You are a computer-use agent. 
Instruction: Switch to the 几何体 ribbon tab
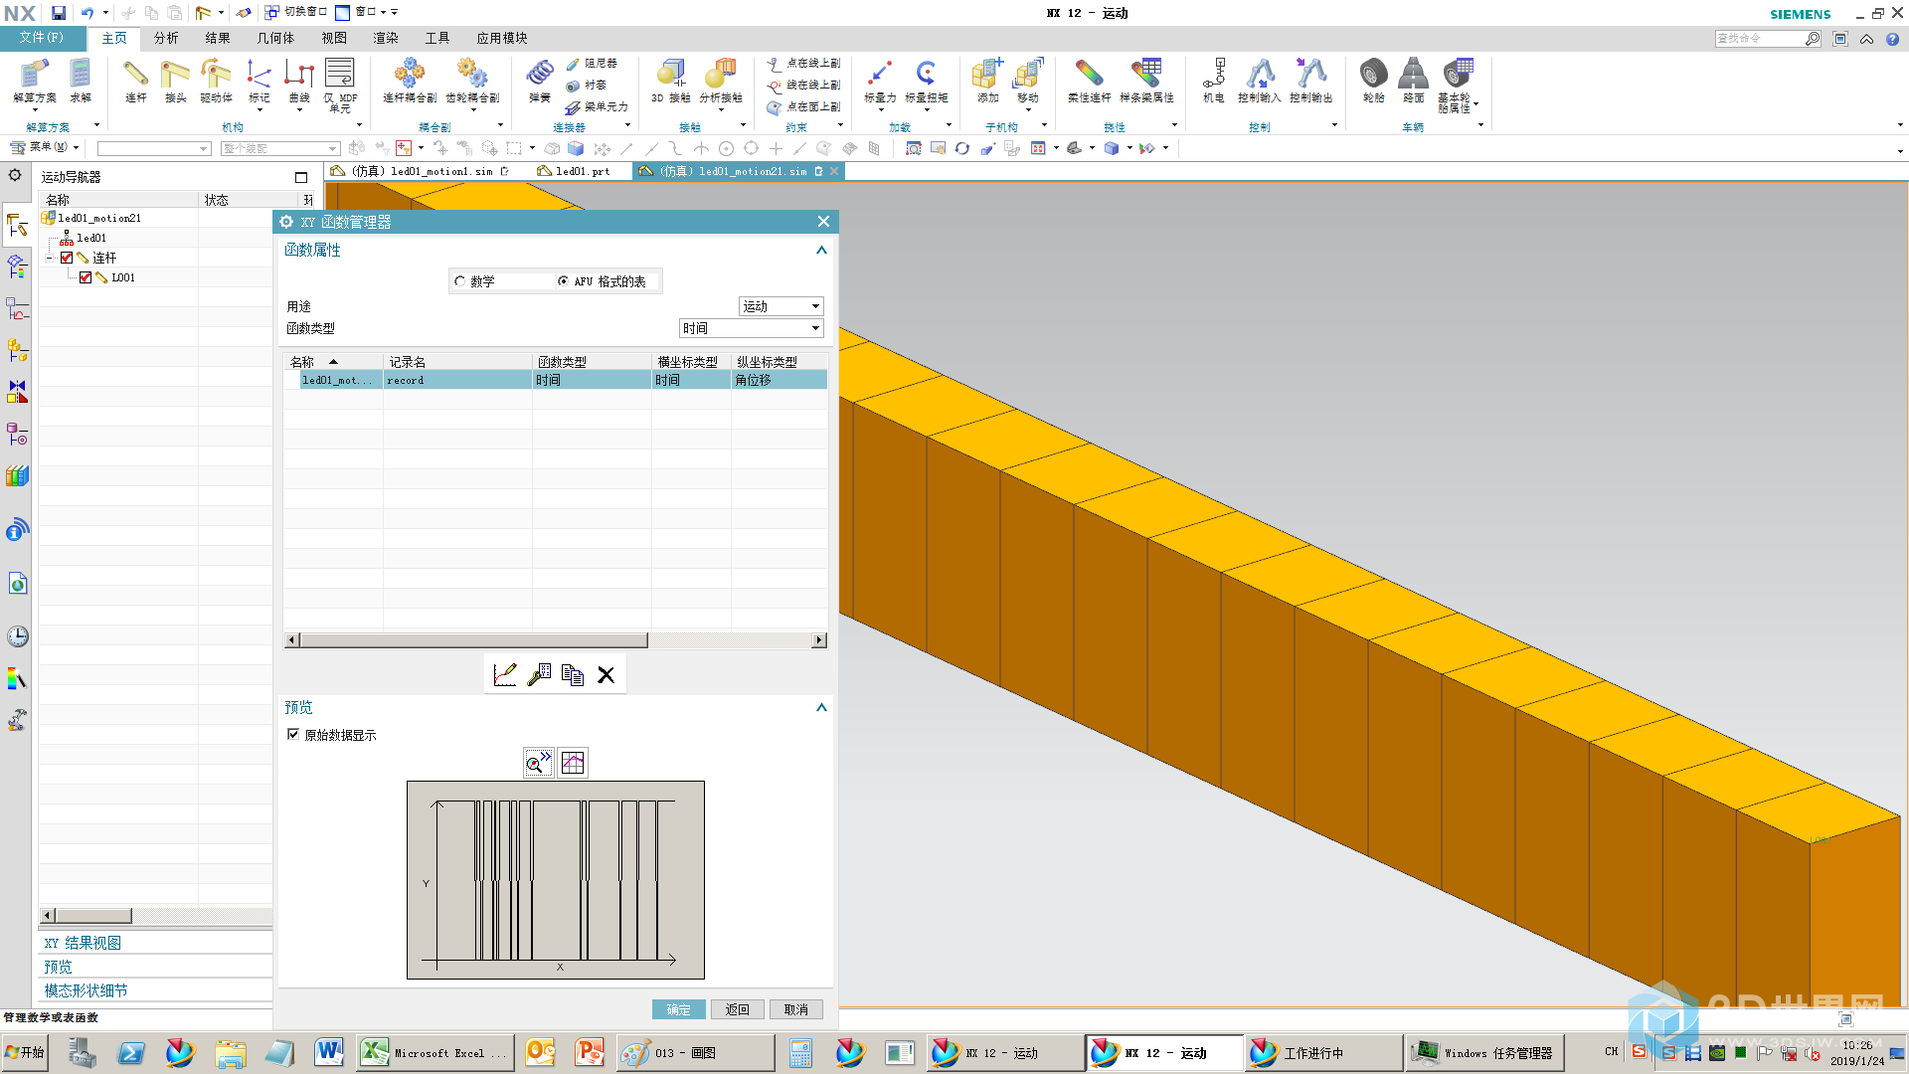point(275,38)
